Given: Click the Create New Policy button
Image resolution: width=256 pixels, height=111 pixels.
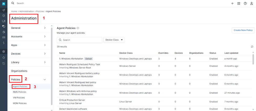Looking at the screenshot, I should point(243,30).
